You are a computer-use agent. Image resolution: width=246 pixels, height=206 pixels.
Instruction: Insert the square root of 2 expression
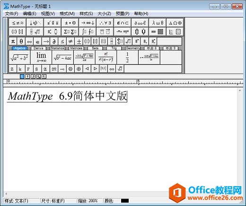click(x=120, y=69)
